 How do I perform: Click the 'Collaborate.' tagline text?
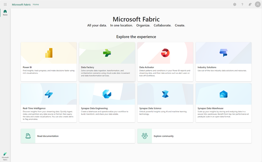[x=162, y=25]
